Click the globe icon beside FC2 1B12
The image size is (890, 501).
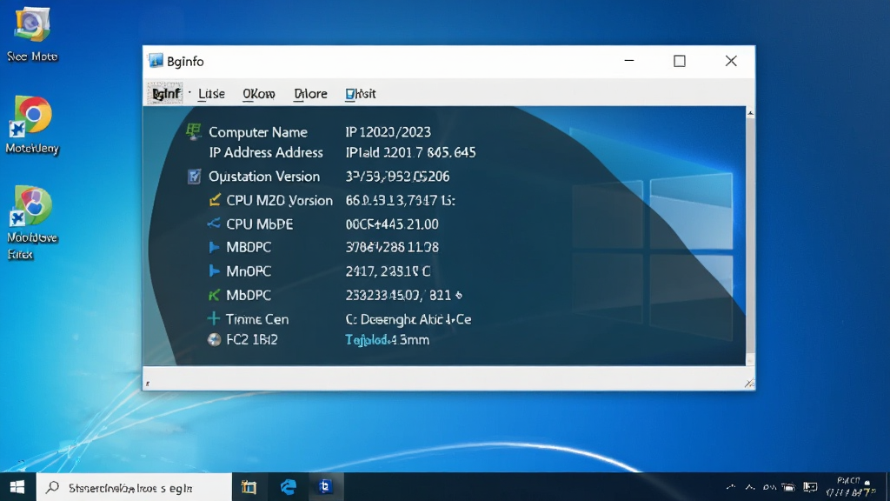coord(214,340)
